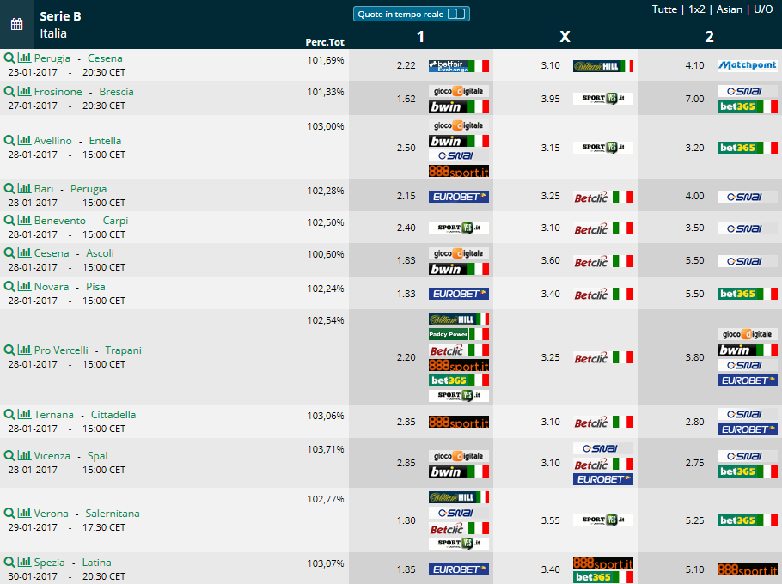Toggle the Quote in tempo reale switch

456,14
